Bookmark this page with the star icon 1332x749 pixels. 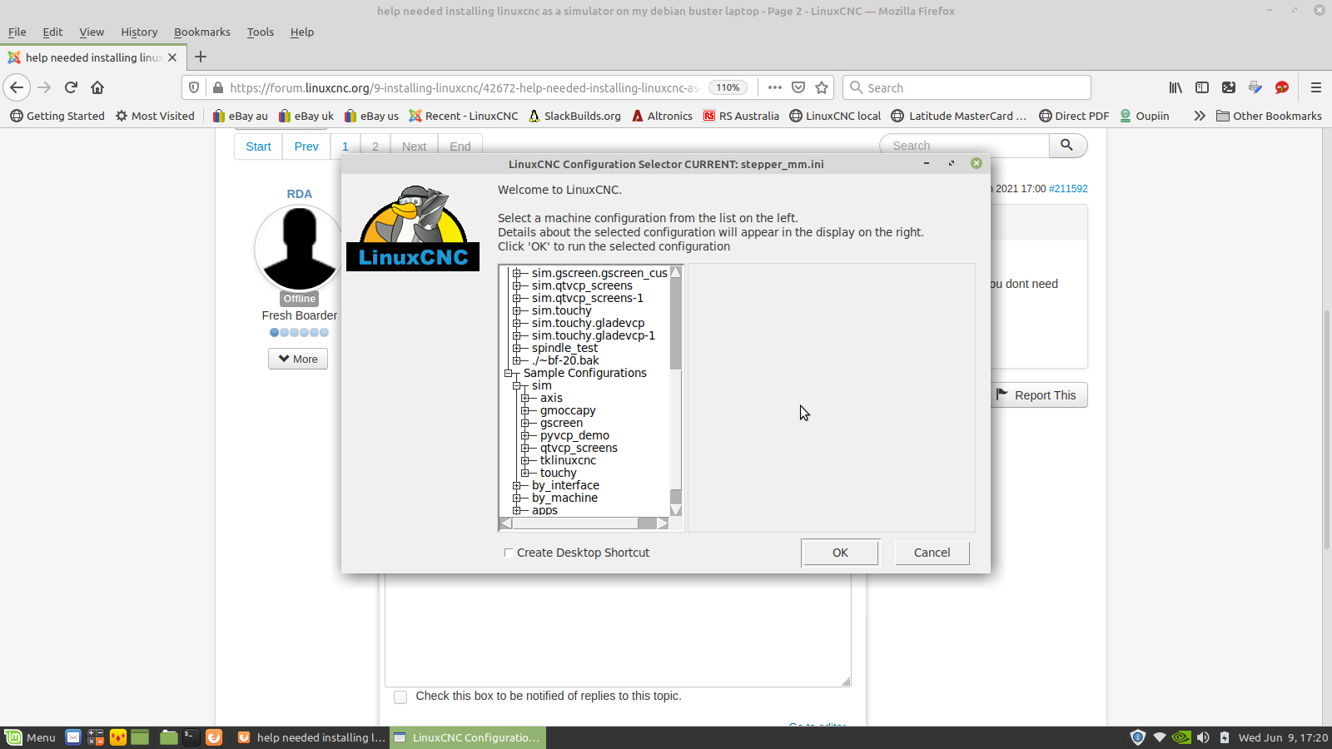822,87
